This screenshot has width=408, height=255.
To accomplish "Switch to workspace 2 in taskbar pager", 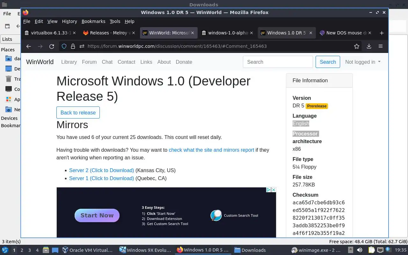I will point(22,250).
